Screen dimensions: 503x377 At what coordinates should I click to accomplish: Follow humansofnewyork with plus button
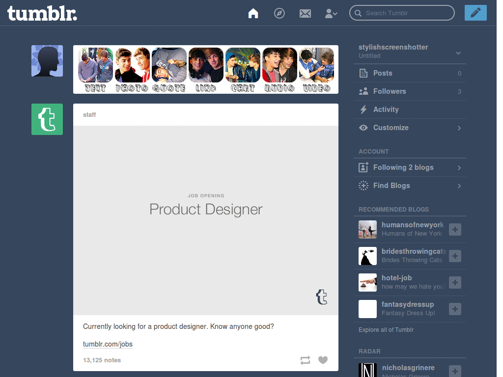coord(455,229)
